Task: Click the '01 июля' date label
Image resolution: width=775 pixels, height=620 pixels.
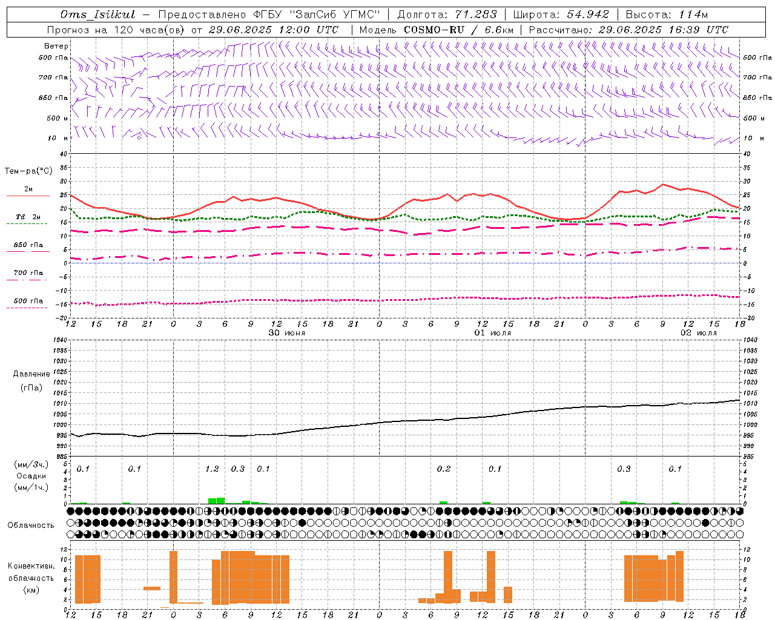Action: (x=493, y=333)
